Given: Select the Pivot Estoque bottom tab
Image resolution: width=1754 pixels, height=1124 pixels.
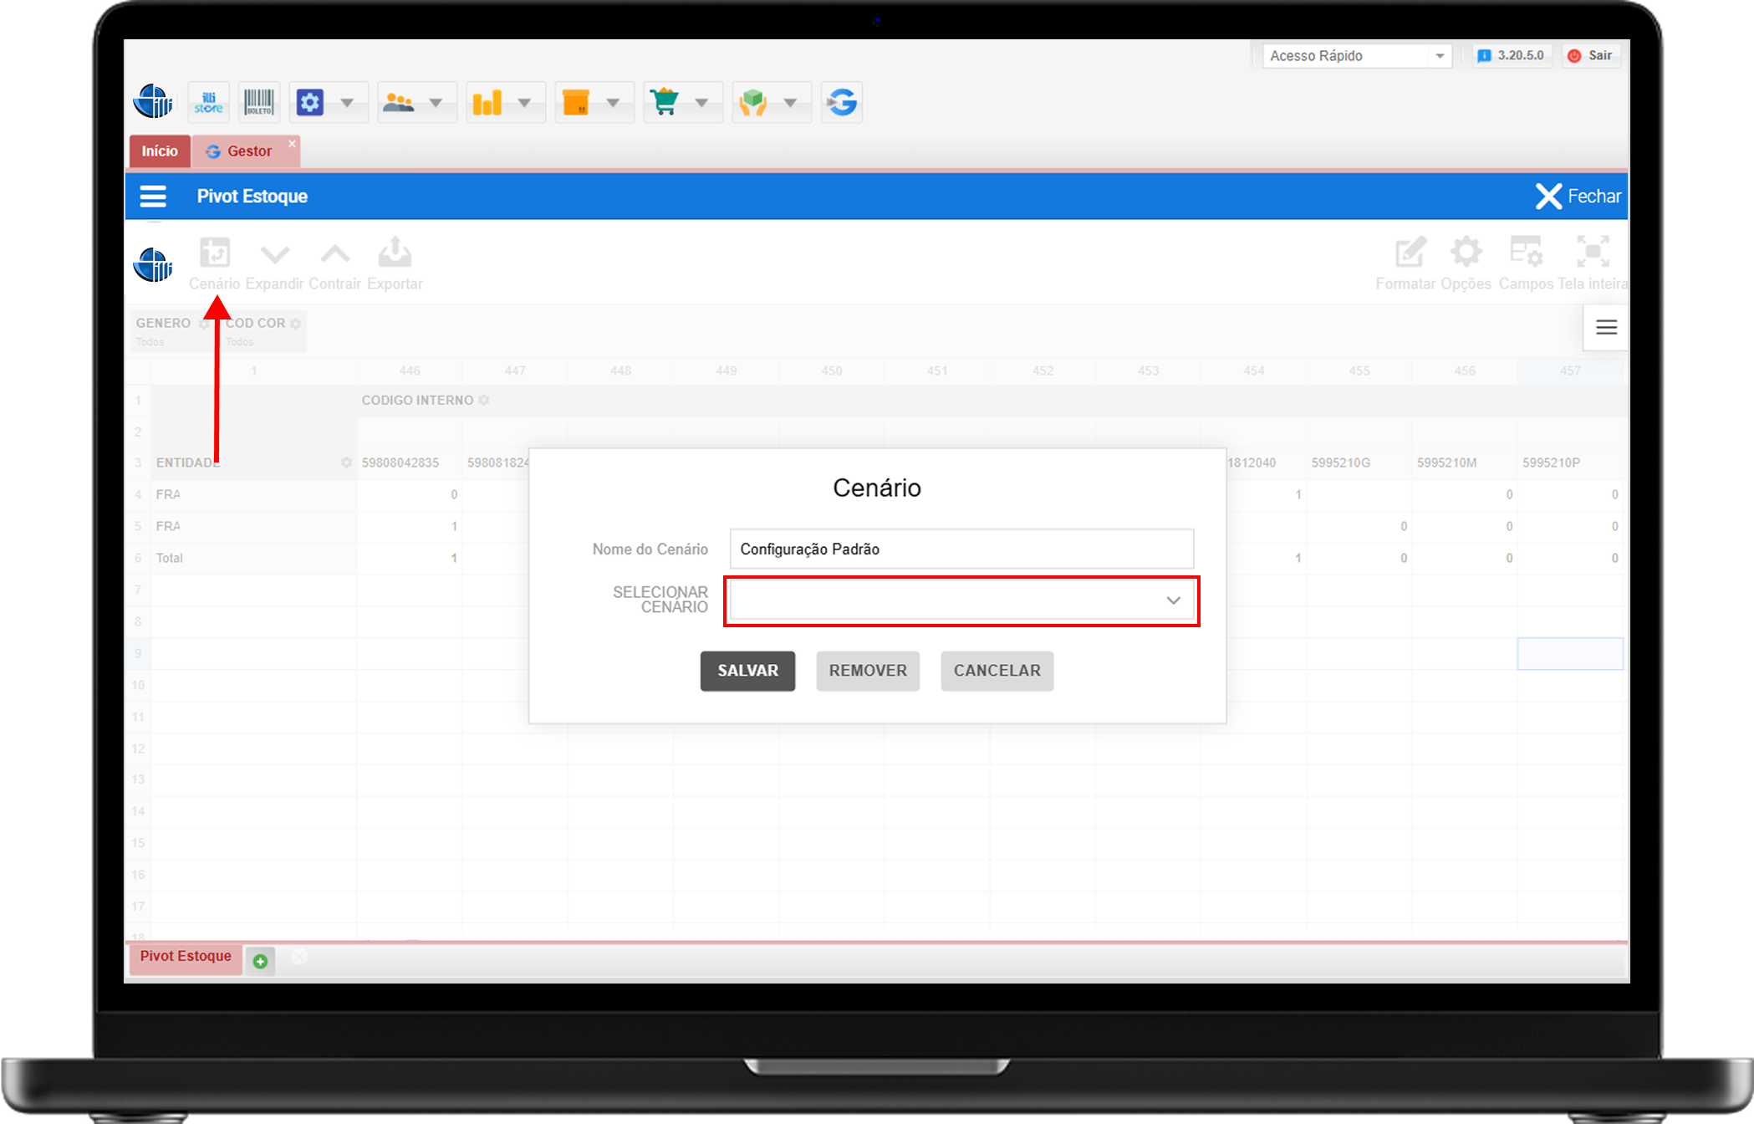Looking at the screenshot, I should [x=186, y=957].
